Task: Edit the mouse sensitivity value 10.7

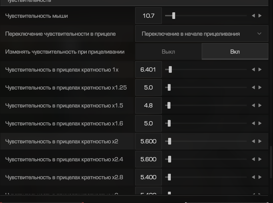Action: click(148, 16)
